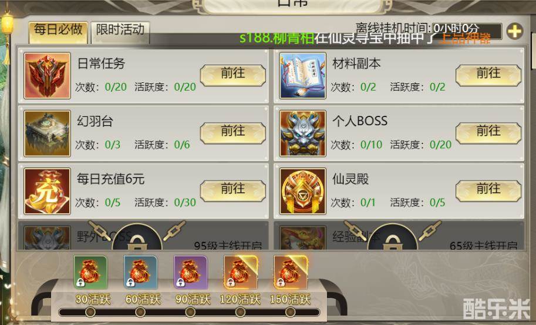Click the 日常任务 red emblem icon
Viewport: 536px width, 325px height.
[47, 76]
